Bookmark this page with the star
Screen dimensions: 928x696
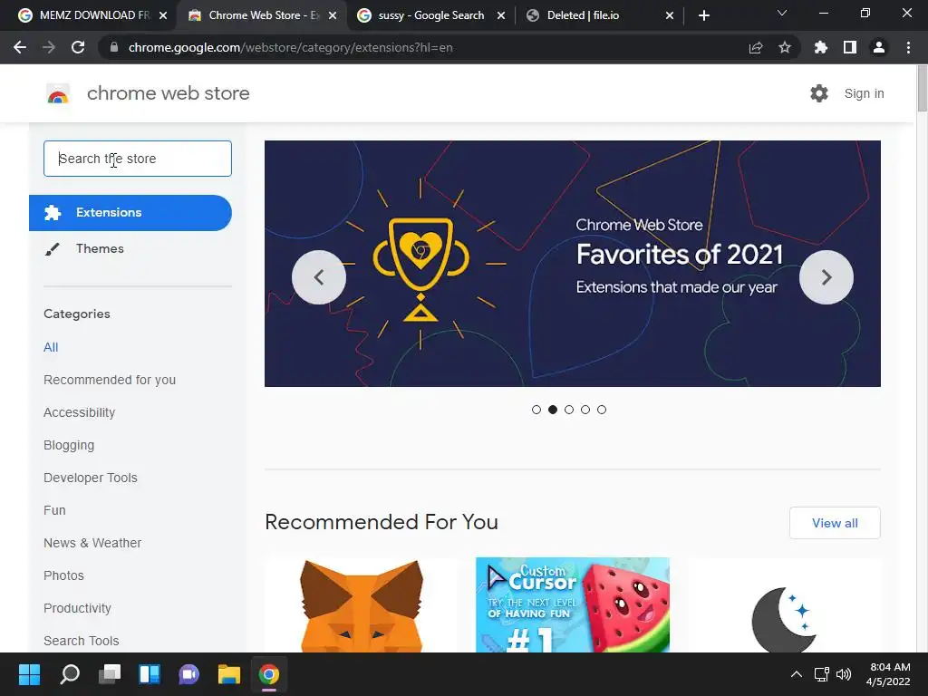[785, 47]
